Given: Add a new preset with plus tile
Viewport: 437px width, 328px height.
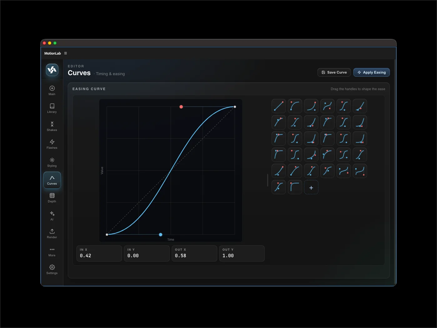Looking at the screenshot, I should pyautogui.click(x=311, y=187).
